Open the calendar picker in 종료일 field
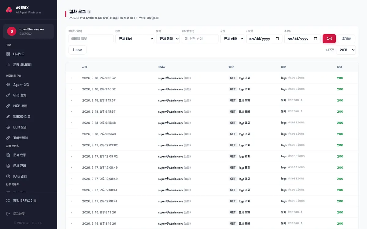Screen dimensions: 367x229 click(x=316, y=39)
